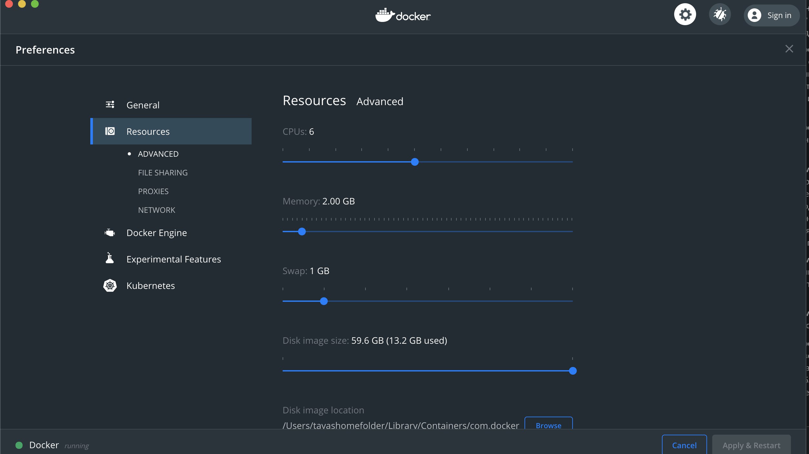Open the troubleshoot bug icon

point(720,15)
